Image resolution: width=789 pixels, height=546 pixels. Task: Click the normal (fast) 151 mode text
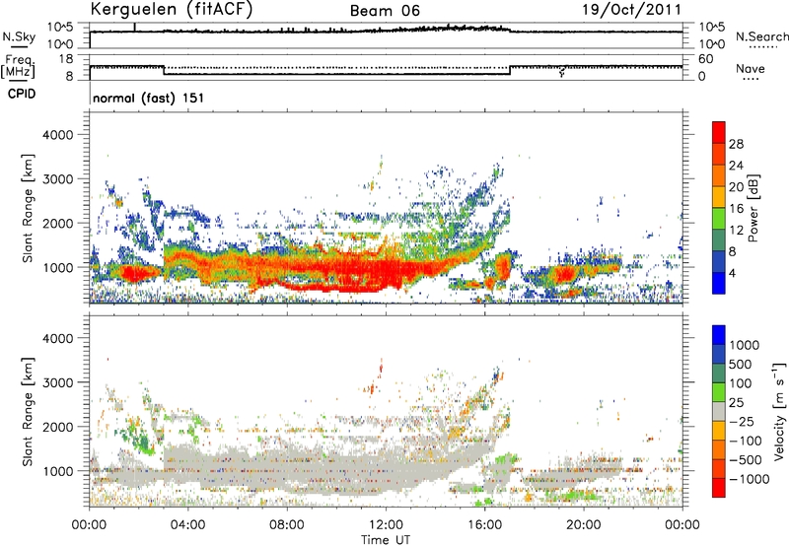coord(149,98)
